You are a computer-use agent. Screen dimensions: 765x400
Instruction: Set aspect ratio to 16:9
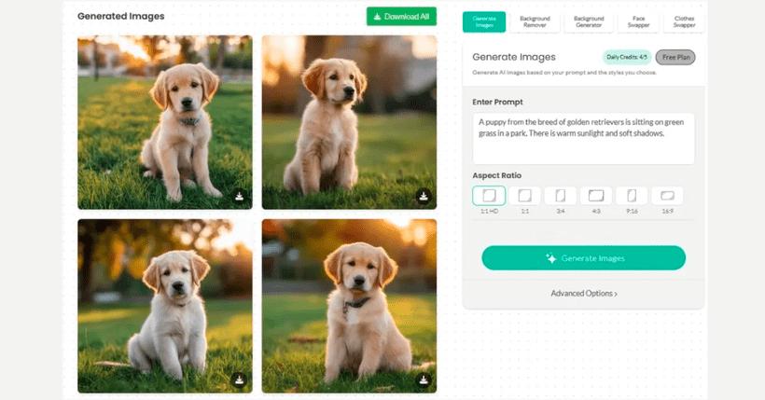[667, 196]
